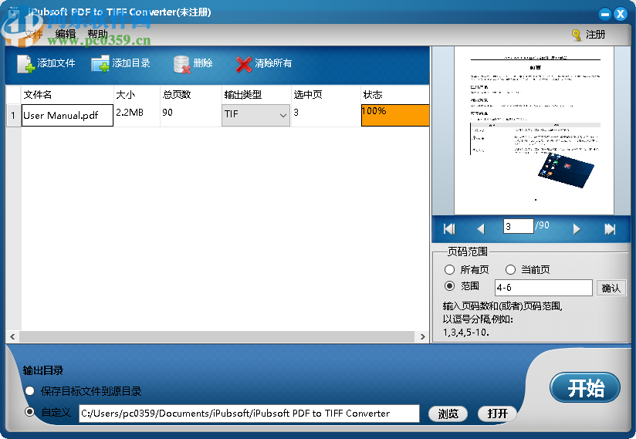Image resolution: width=636 pixels, height=439 pixels.
Task: Open the 编辑 menu
Action: (66, 34)
